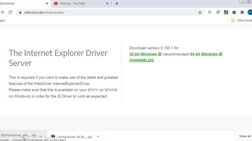Go forward with the arrow icon

(x=2, y=12)
